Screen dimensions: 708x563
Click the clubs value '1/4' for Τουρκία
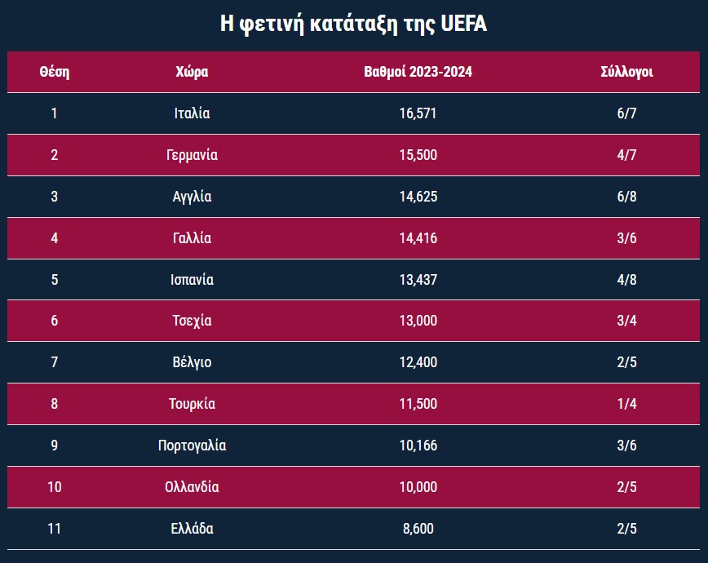[626, 404]
